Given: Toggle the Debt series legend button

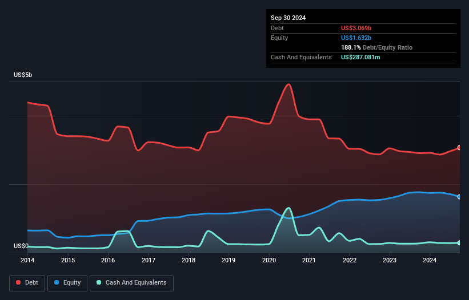Looking at the screenshot, I should pyautogui.click(x=27, y=283).
